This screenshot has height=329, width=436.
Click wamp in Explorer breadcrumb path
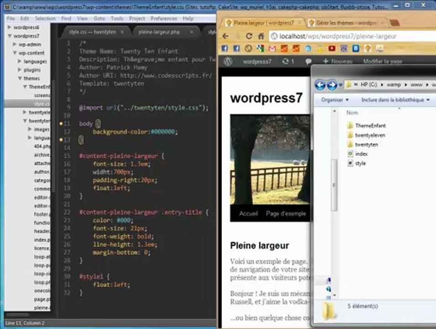click(x=394, y=85)
